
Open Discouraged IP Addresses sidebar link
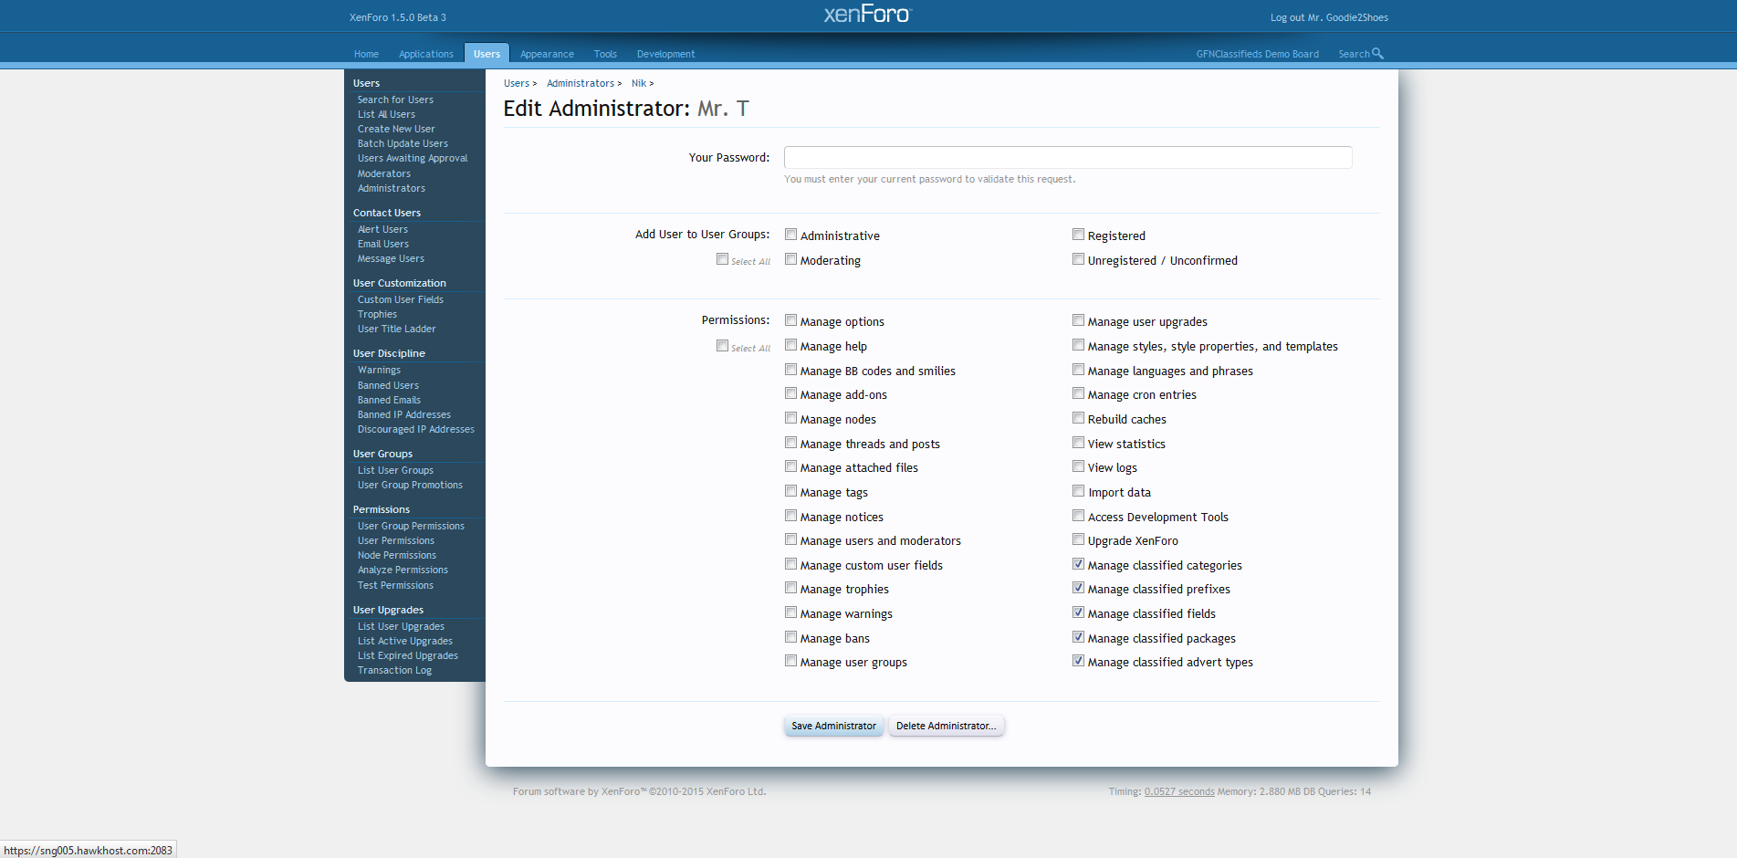416,429
